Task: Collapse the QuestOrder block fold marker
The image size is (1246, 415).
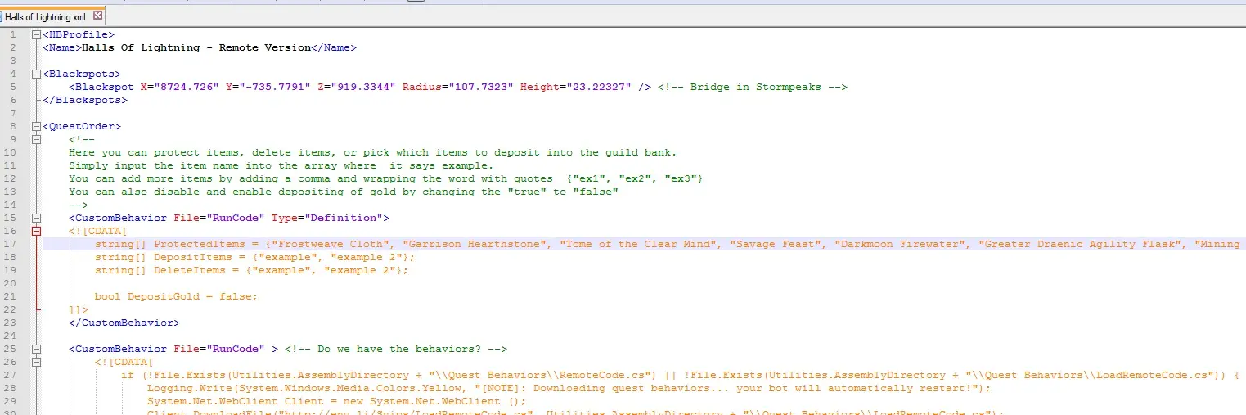Action: [x=35, y=127]
